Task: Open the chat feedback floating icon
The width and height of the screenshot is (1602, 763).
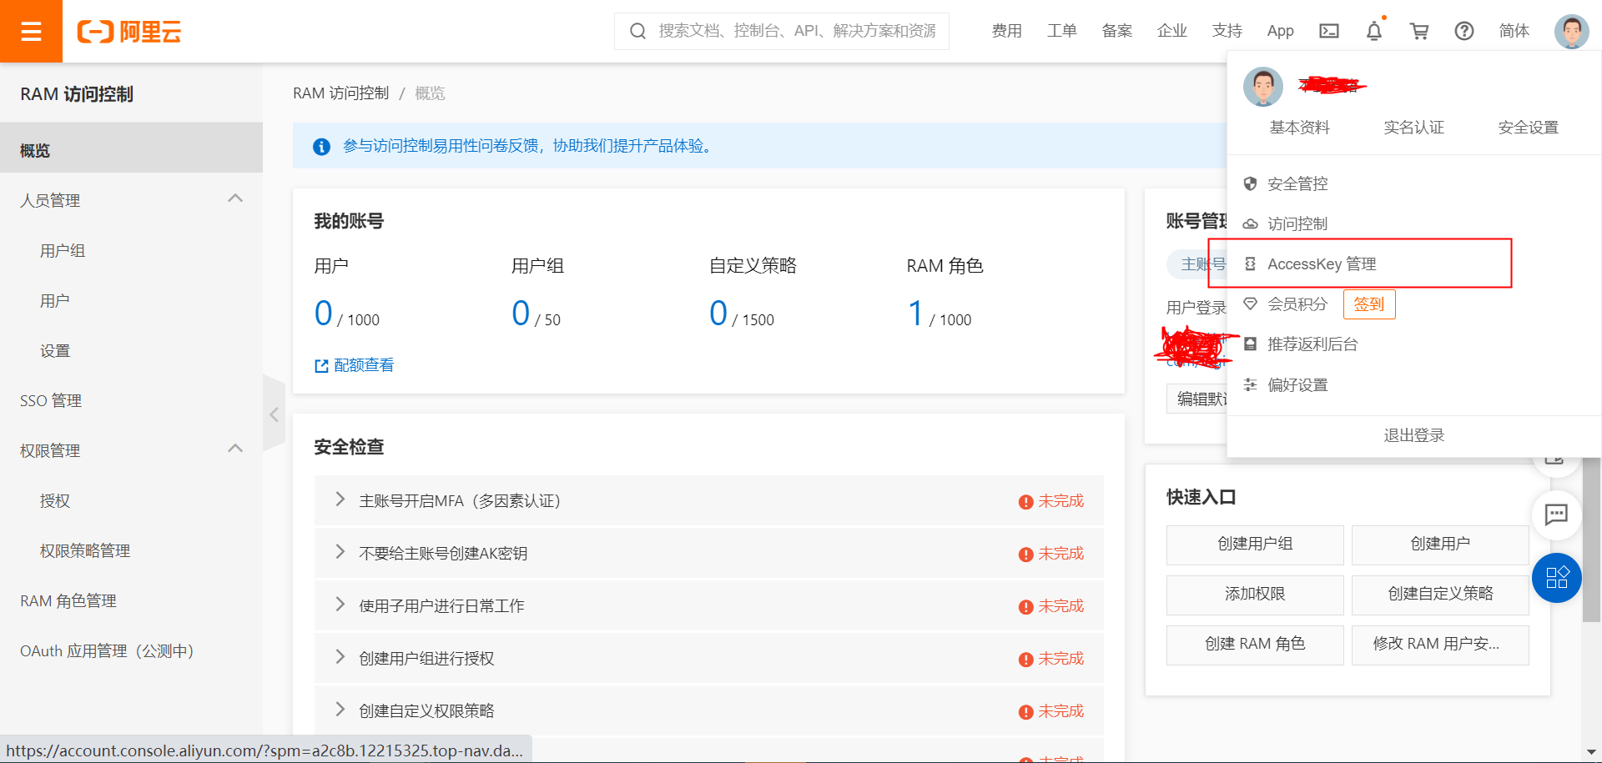Action: (1557, 515)
